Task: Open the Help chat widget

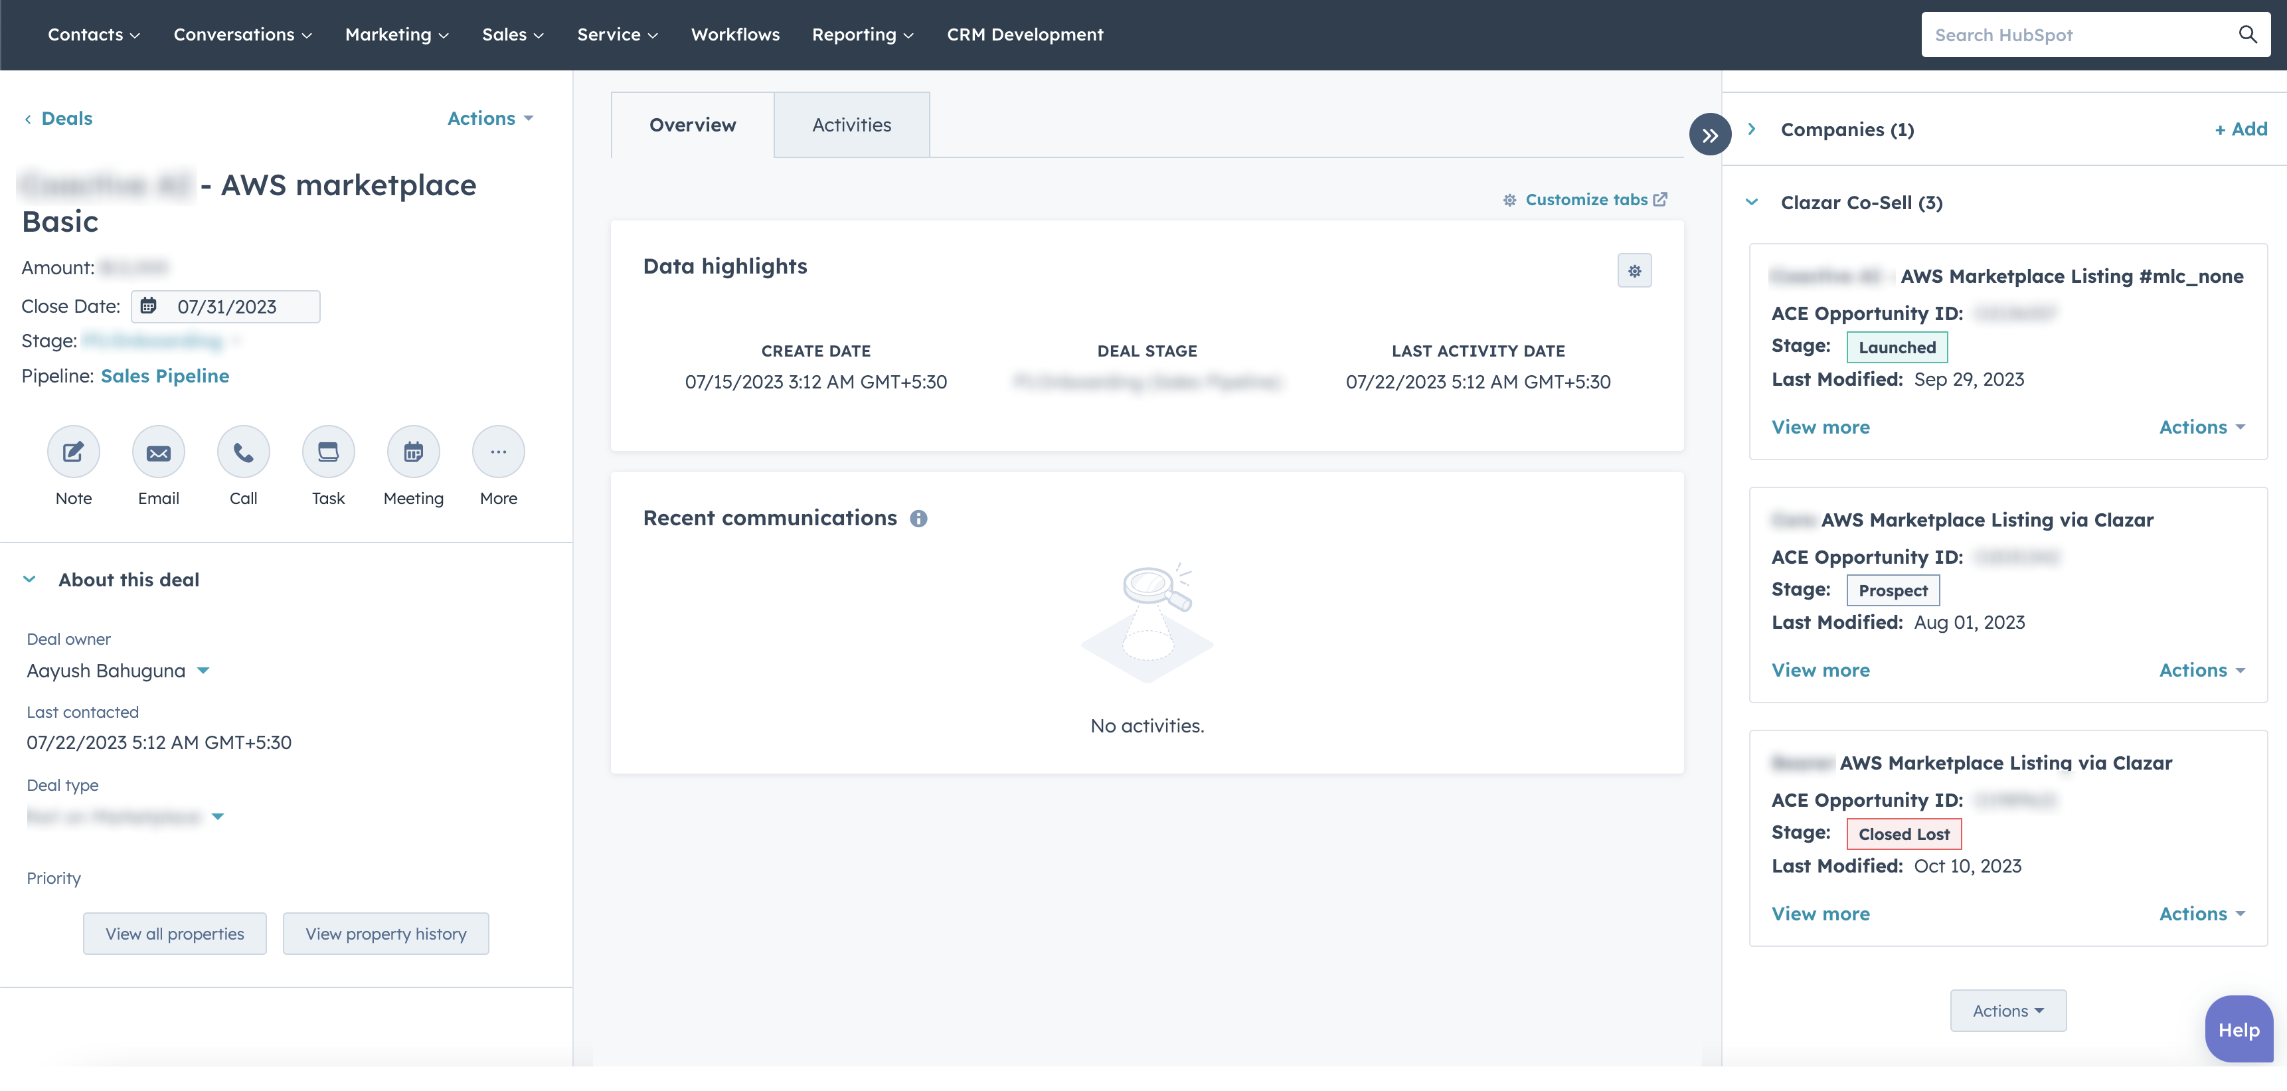Action: point(2238,1030)
